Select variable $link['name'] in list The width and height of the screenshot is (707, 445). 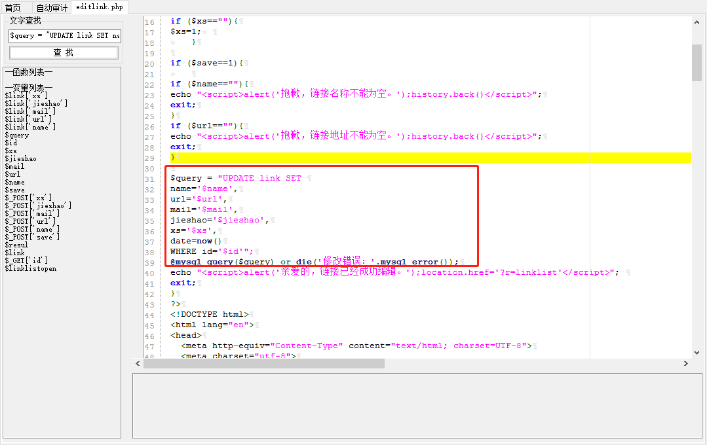tap(30, 127)
